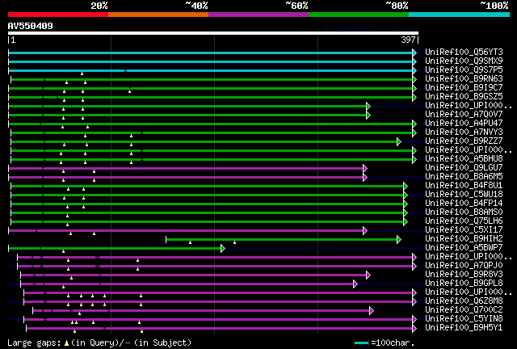Open the UniRef100_B9I9C7 hit label
This screenshot has width=517, height=349.
(x=464, y=88)
